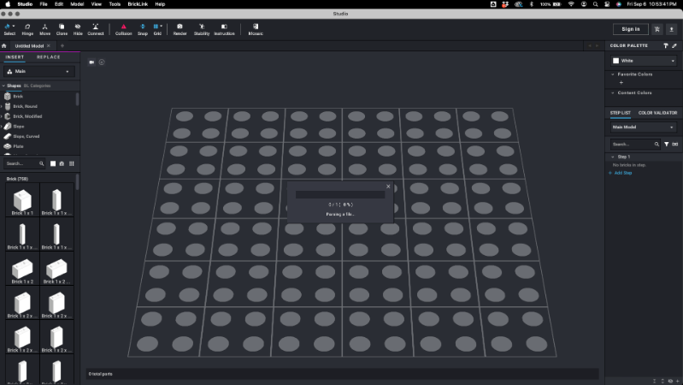Click the Clone tool icon
The width and height of the screenshot is (683, 385).
pyautogui.click(x=62, y=28)
